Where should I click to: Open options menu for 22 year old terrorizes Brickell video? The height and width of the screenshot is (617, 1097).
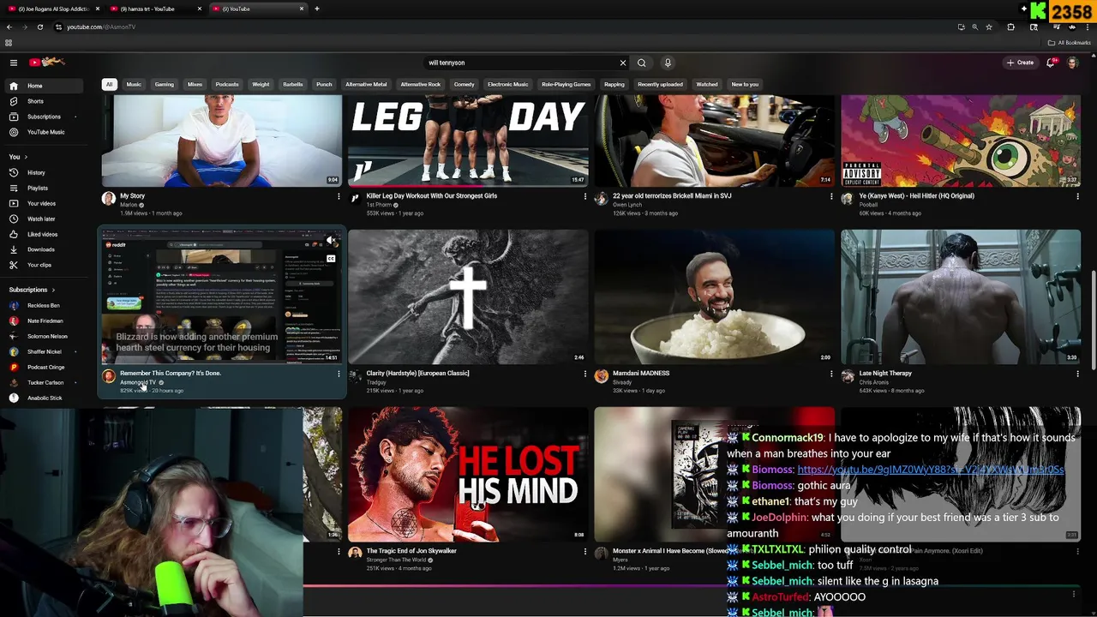(831, 196)
